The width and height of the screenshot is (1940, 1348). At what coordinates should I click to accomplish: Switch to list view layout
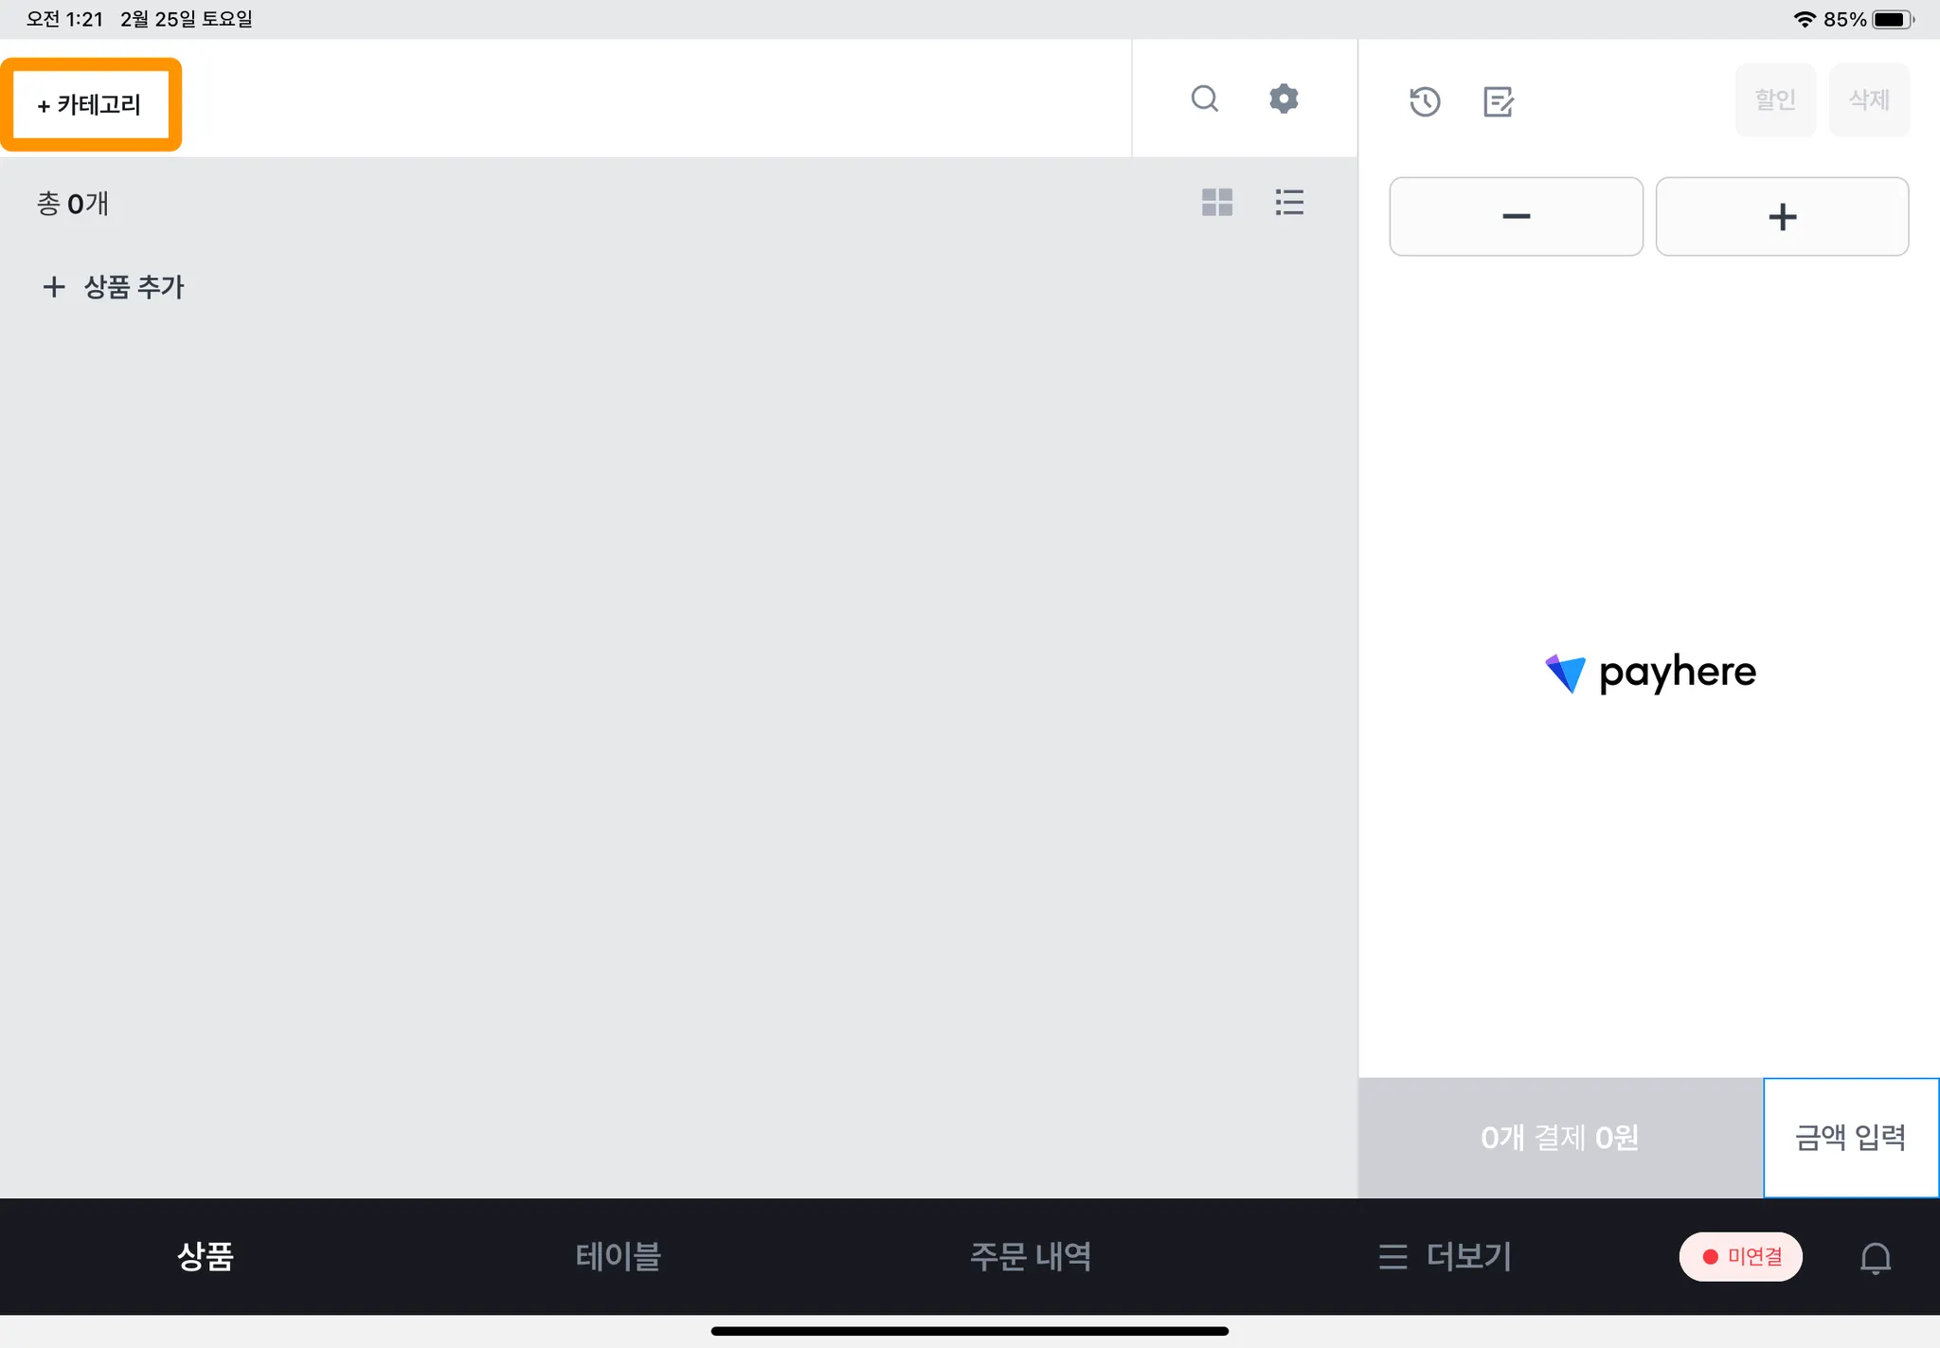click(1289, 202)
